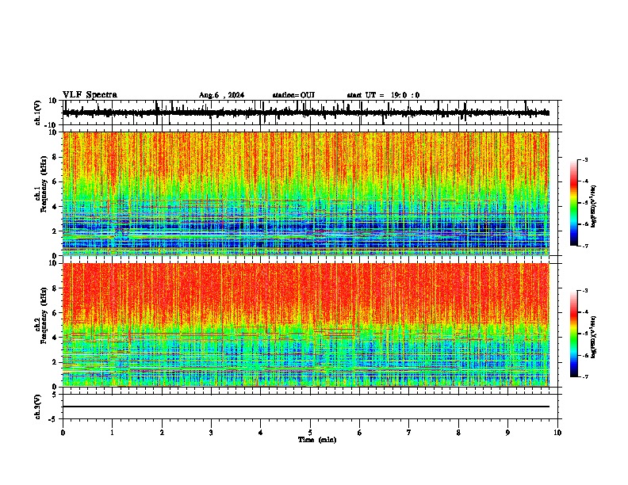Click inside the ch.1 spectrogram plot
Screen dimensions: 628x485
306,193
